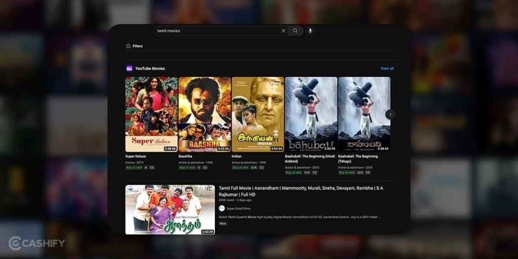
Task: Click 'Action & adventure • 1995' under Baashha
Action: coord(196,162)
